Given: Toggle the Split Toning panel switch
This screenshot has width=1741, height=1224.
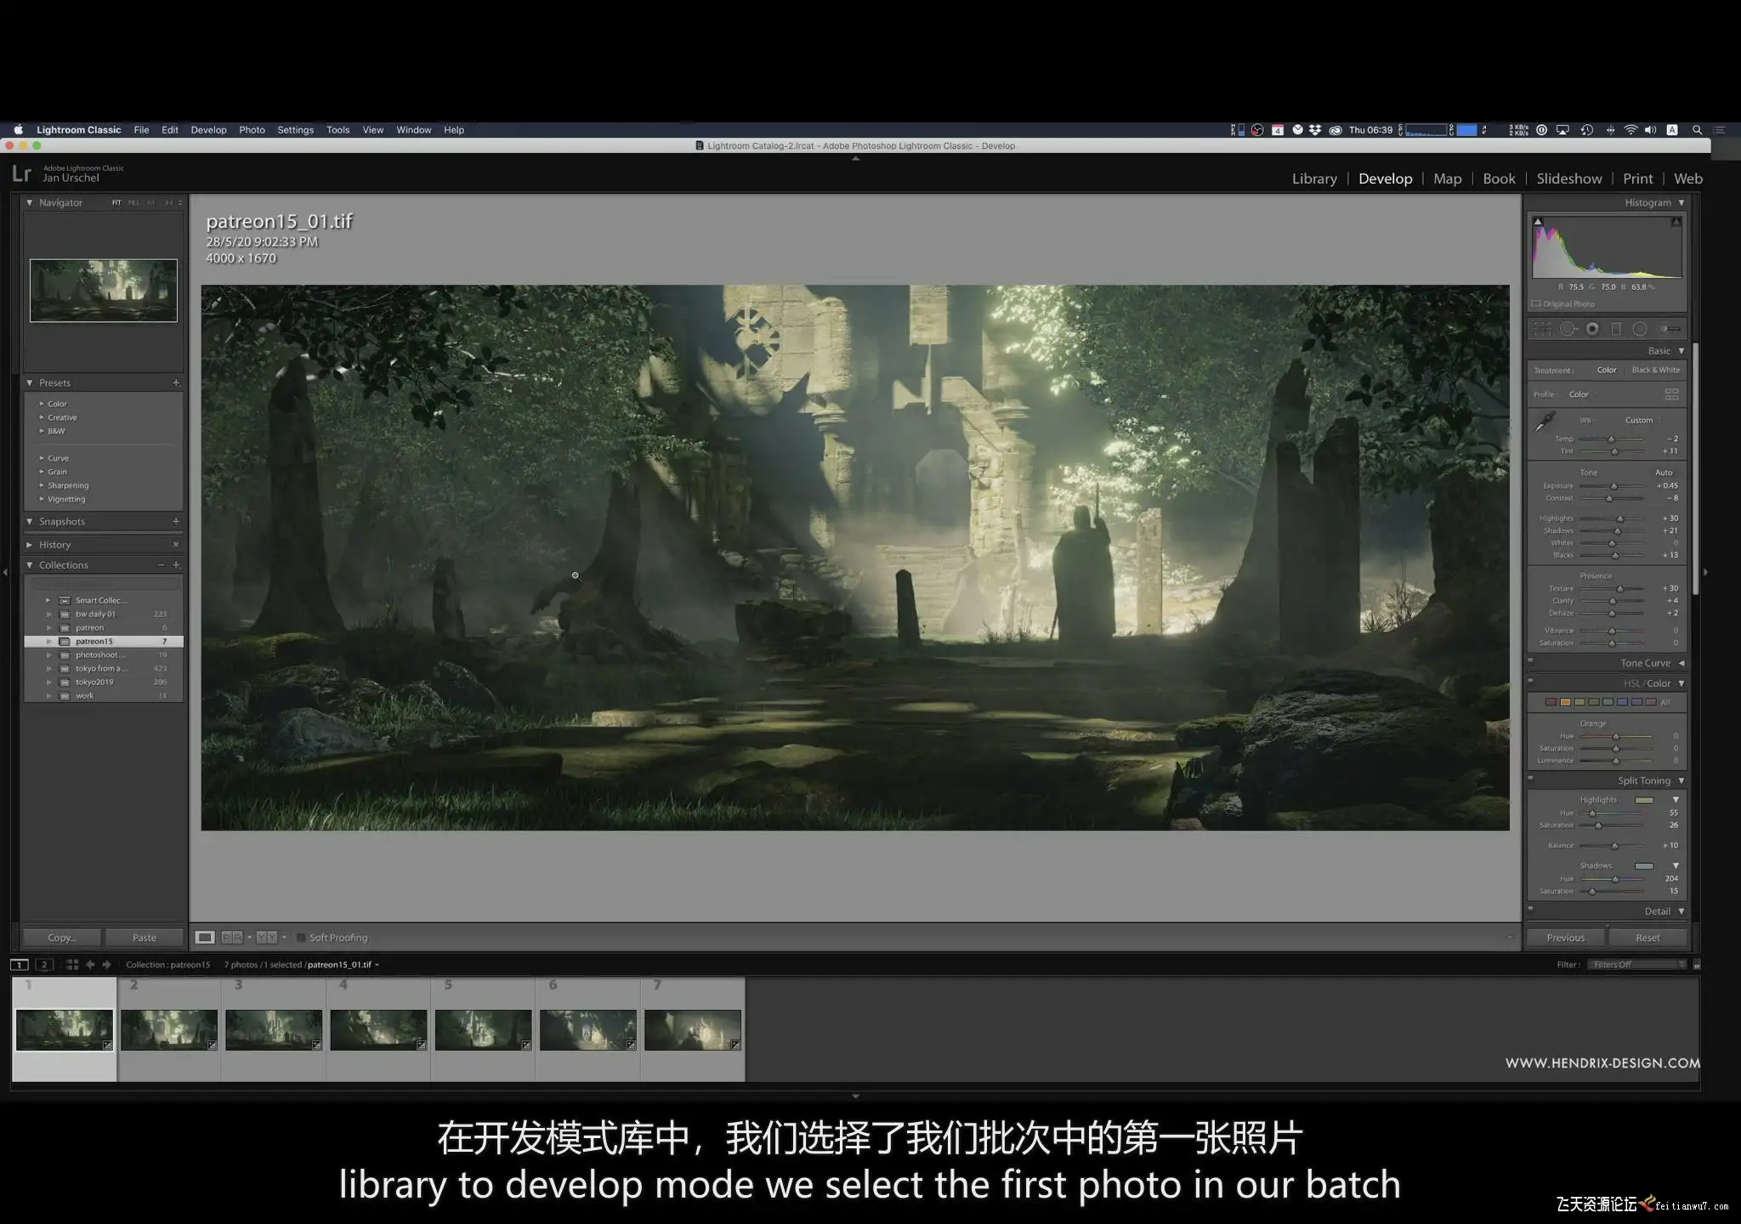Looking at the screenshot, I should tap(1530, 777).
